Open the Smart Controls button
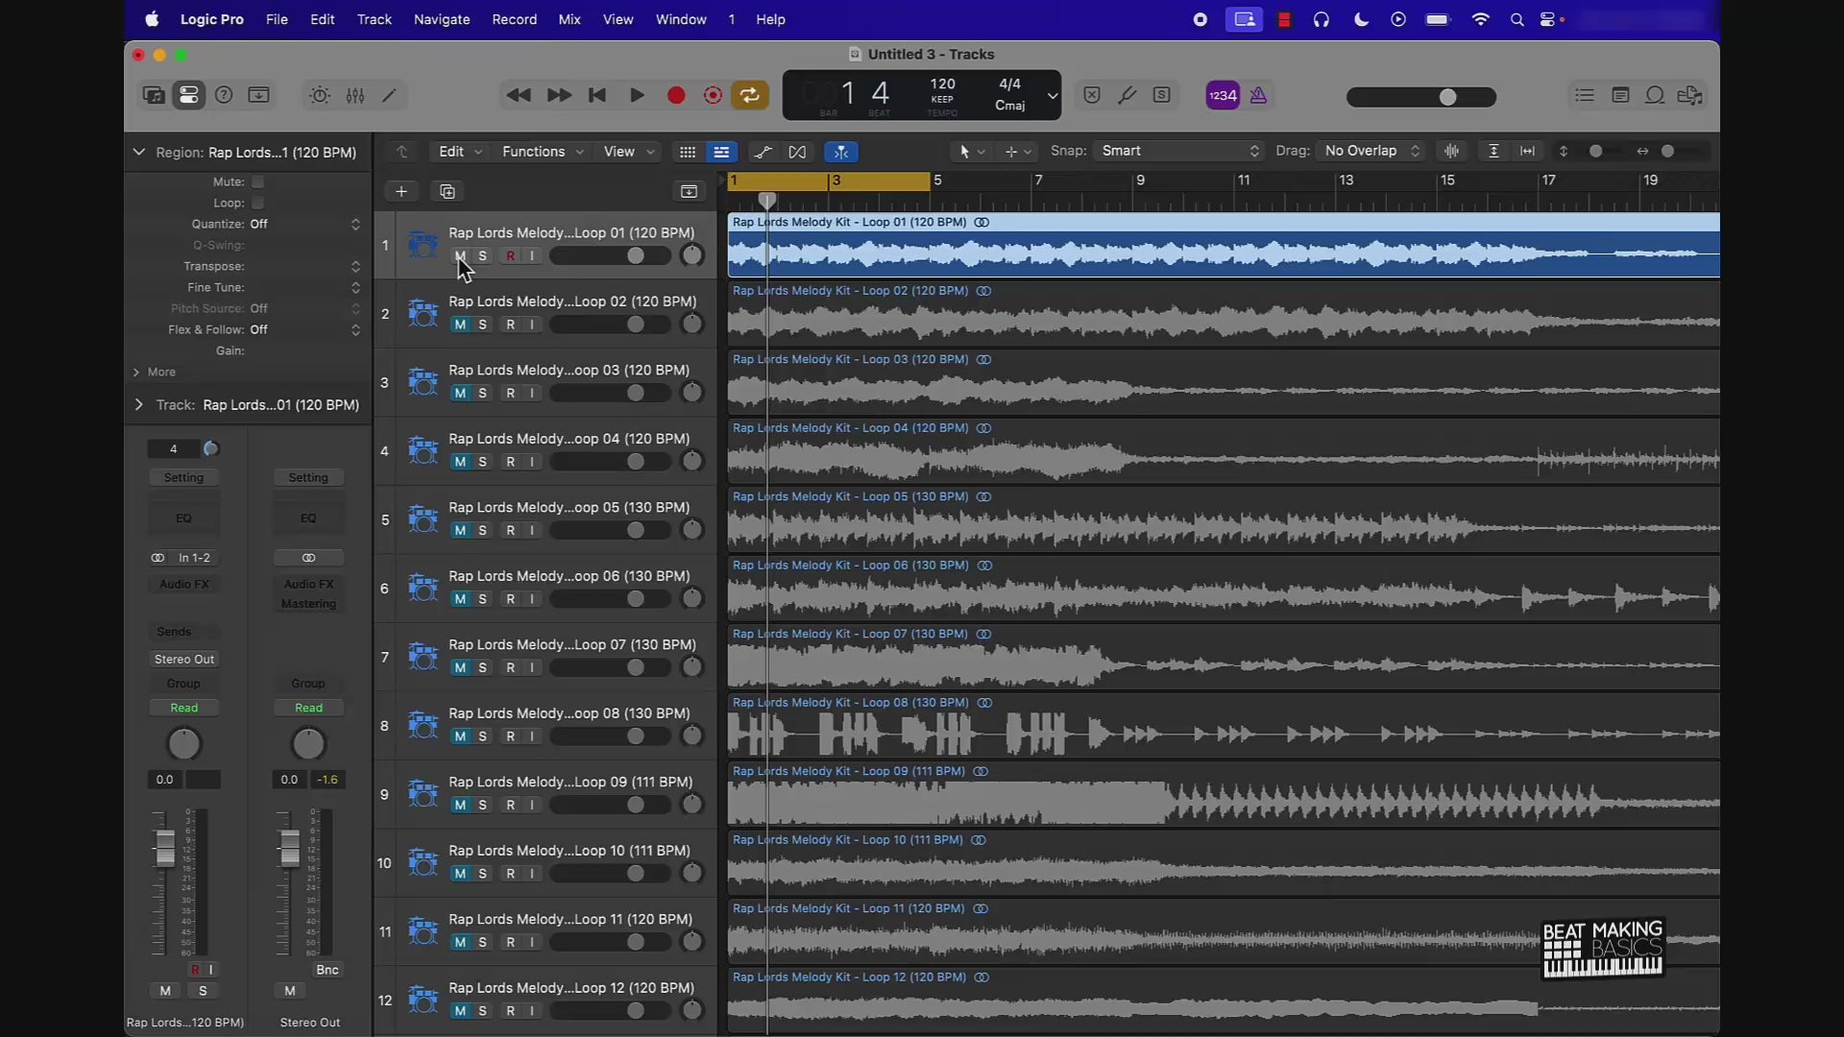This screenshot has height=1037, width=1844. pos(320,95)
